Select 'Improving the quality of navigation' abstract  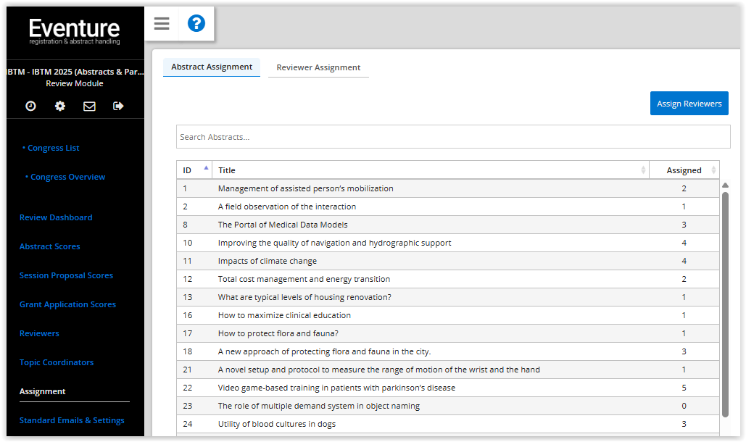point(448,243)
